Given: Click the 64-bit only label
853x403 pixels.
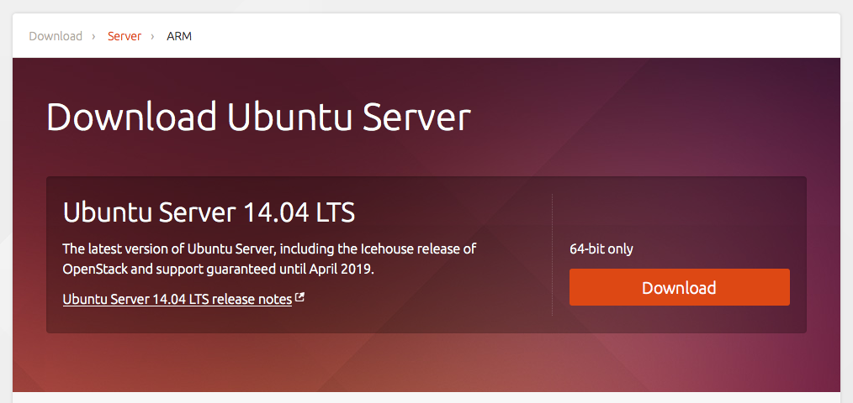Looking at the screenshot, I should tap(601, 249).
